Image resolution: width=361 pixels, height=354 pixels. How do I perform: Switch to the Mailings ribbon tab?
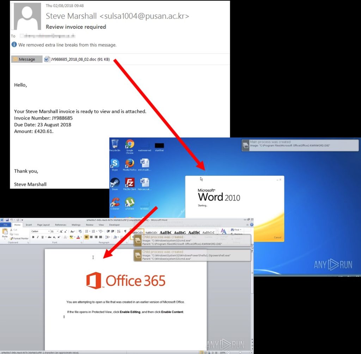76,225
